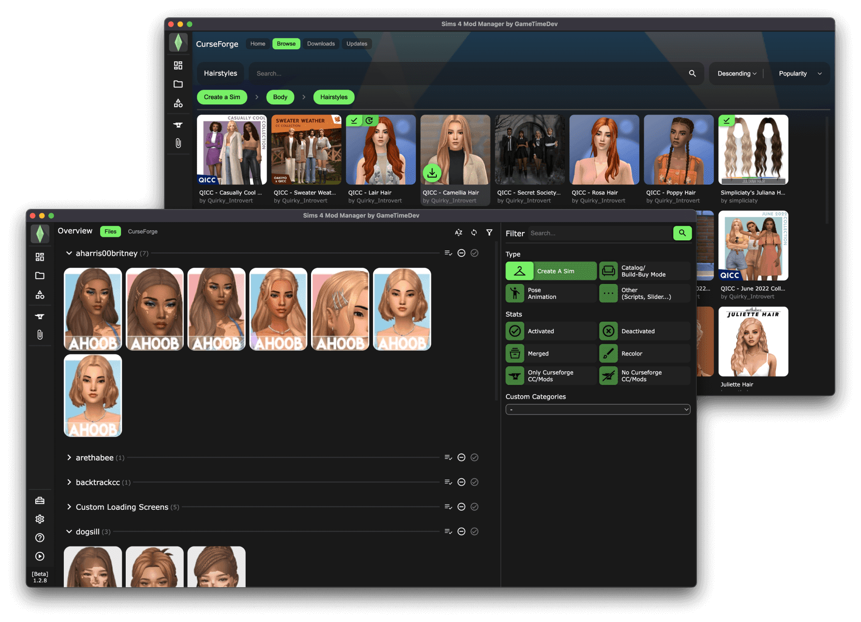This screenshot has width=861, height=622.
Task: Open settings gear in front window sidebar
Action: 40,519
